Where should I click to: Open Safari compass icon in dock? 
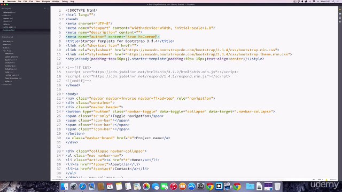(x=83, y=187)
